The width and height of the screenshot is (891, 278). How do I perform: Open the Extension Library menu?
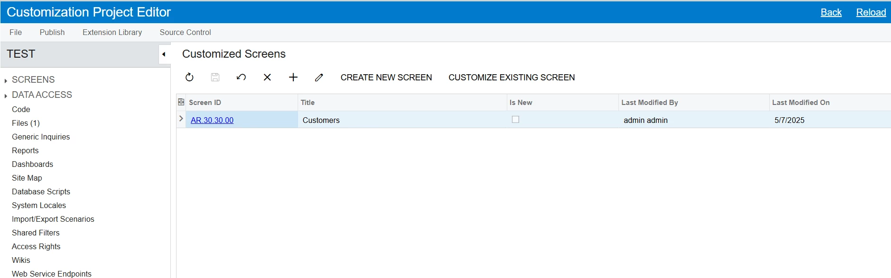click(112, 32)
